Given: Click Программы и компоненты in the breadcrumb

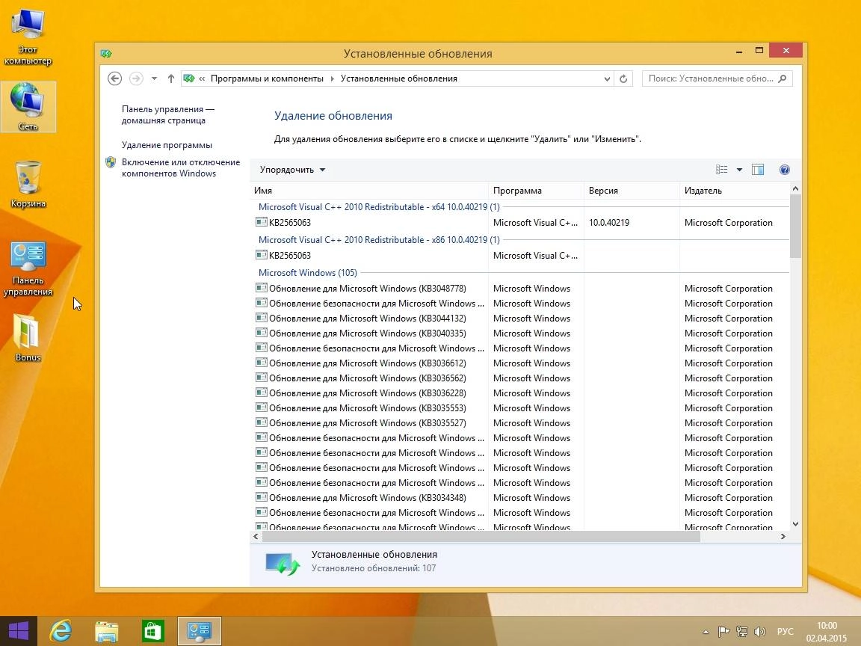Looking at the screenshot, I should (x=267, y=79).
